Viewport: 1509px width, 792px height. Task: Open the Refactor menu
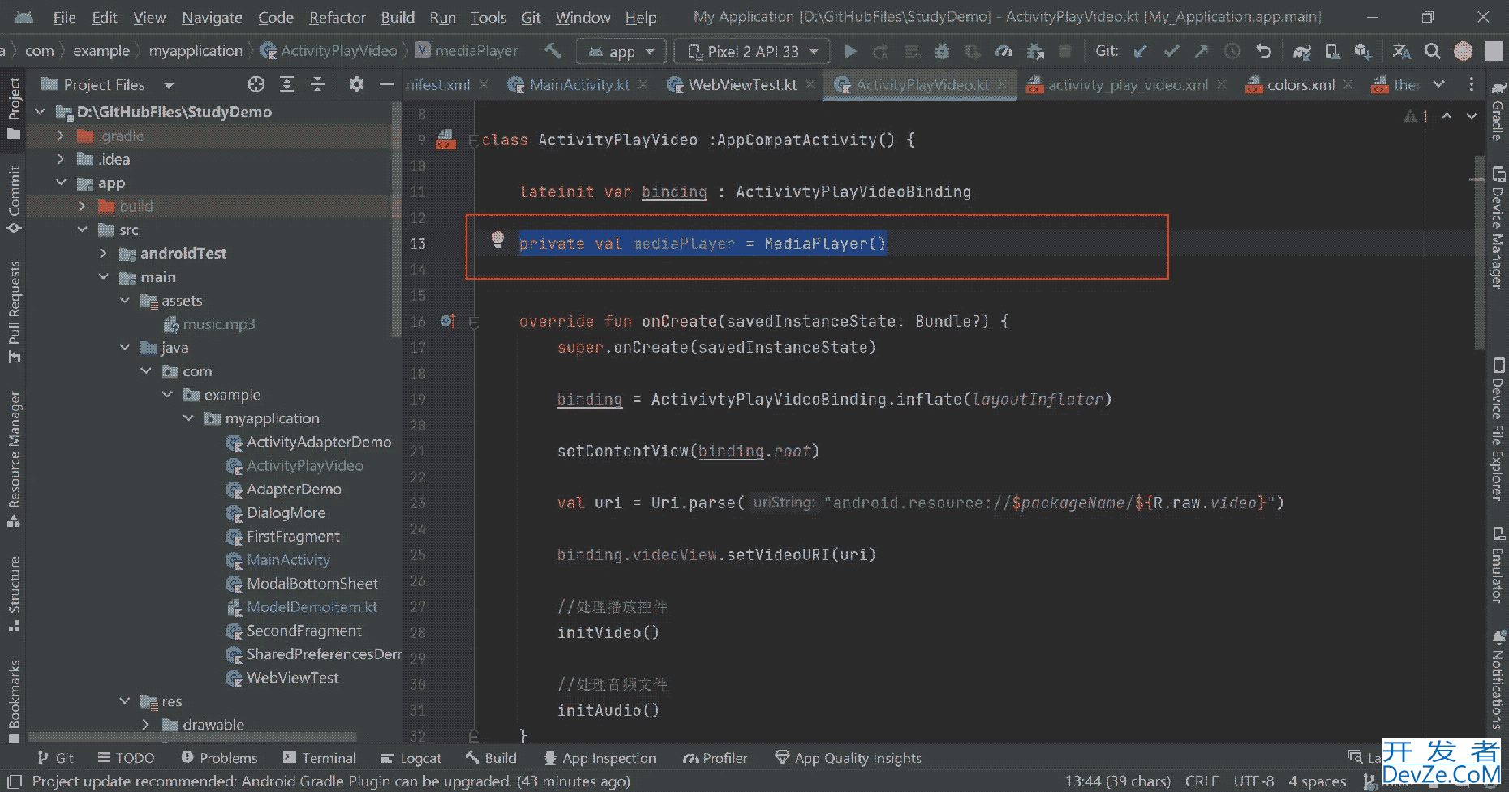click(337, 17)
